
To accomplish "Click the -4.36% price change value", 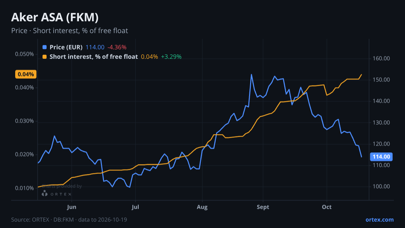I will (x=117, y=47).
